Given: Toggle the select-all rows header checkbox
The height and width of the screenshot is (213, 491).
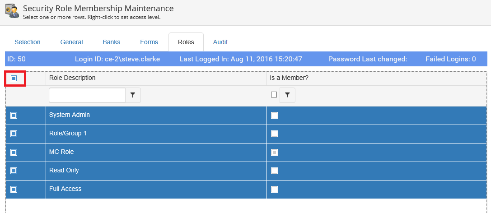Looking at the screenshot, I should tap(14, 79).
